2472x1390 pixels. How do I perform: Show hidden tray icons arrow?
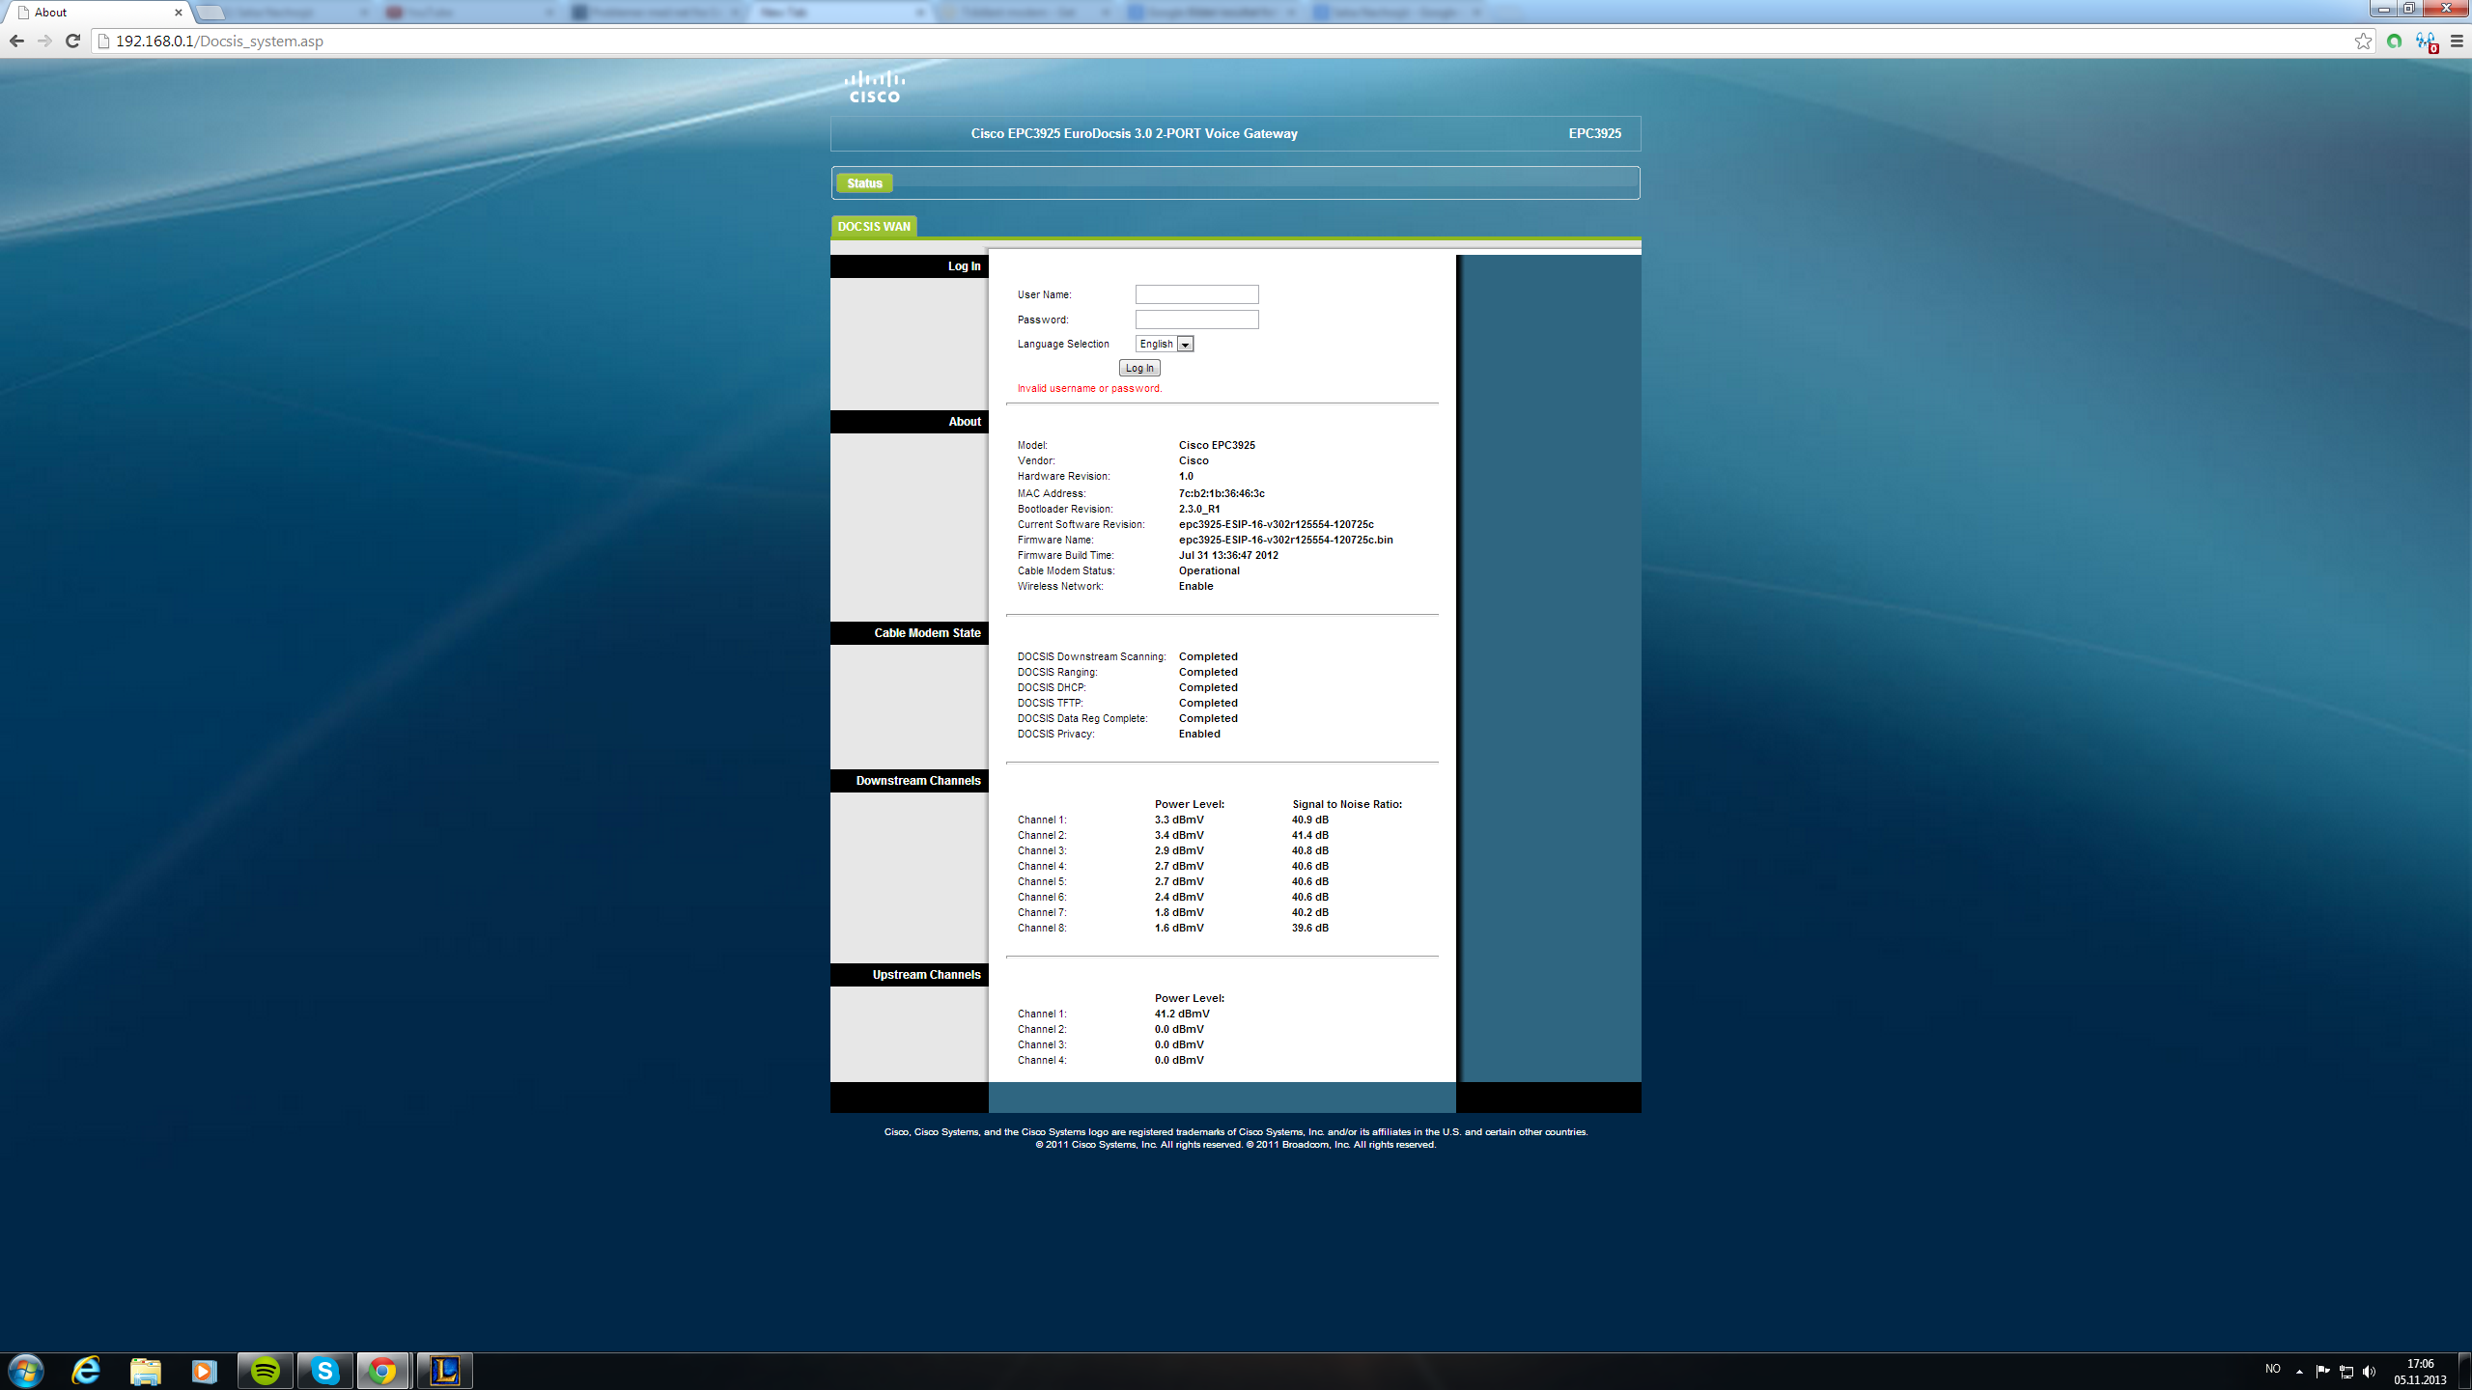coord(2299,1371)
